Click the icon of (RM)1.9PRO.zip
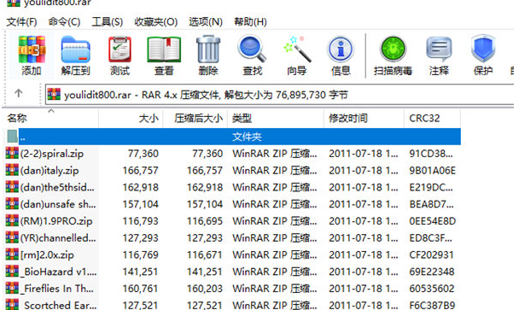The width and height of the screenshot is (519, 310). point(12,220)
